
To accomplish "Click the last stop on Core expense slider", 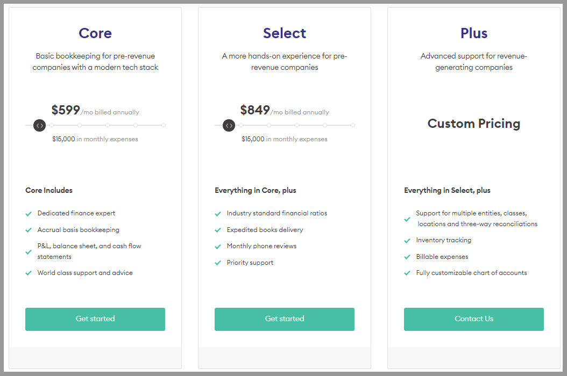I will click(x=164, y=125).
